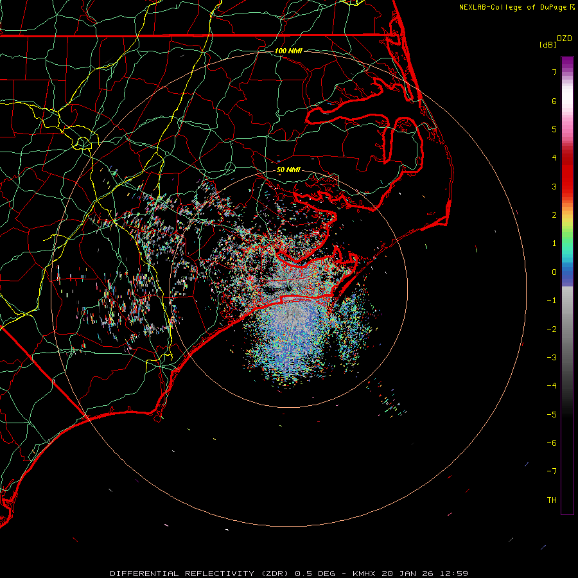Click the 3 tick label on scale
This screenshot has height=578, width=578.
click(554, 186)
